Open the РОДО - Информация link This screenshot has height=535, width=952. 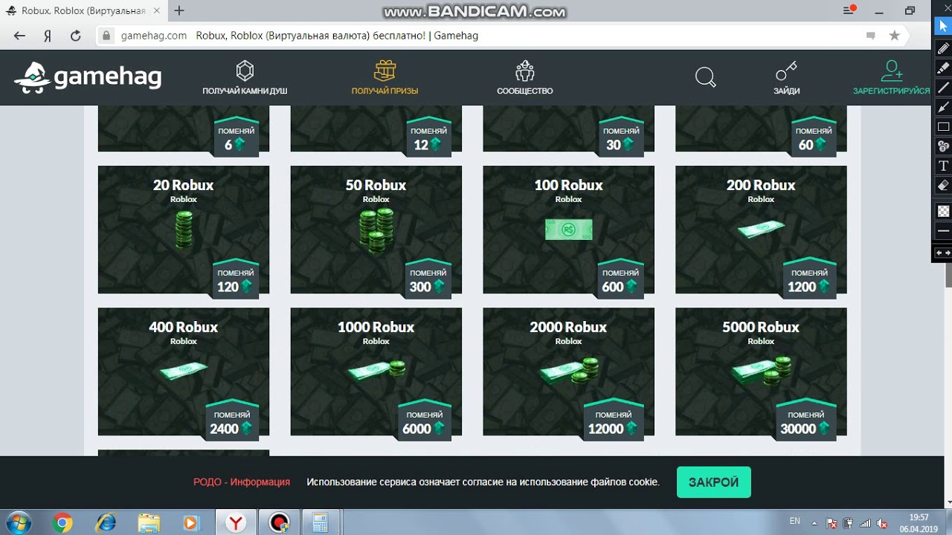click(x=242, y=482)
